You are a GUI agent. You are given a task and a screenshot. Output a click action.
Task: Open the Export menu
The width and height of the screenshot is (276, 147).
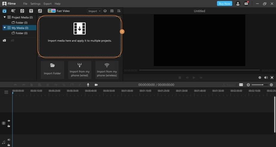pos(47,4)
